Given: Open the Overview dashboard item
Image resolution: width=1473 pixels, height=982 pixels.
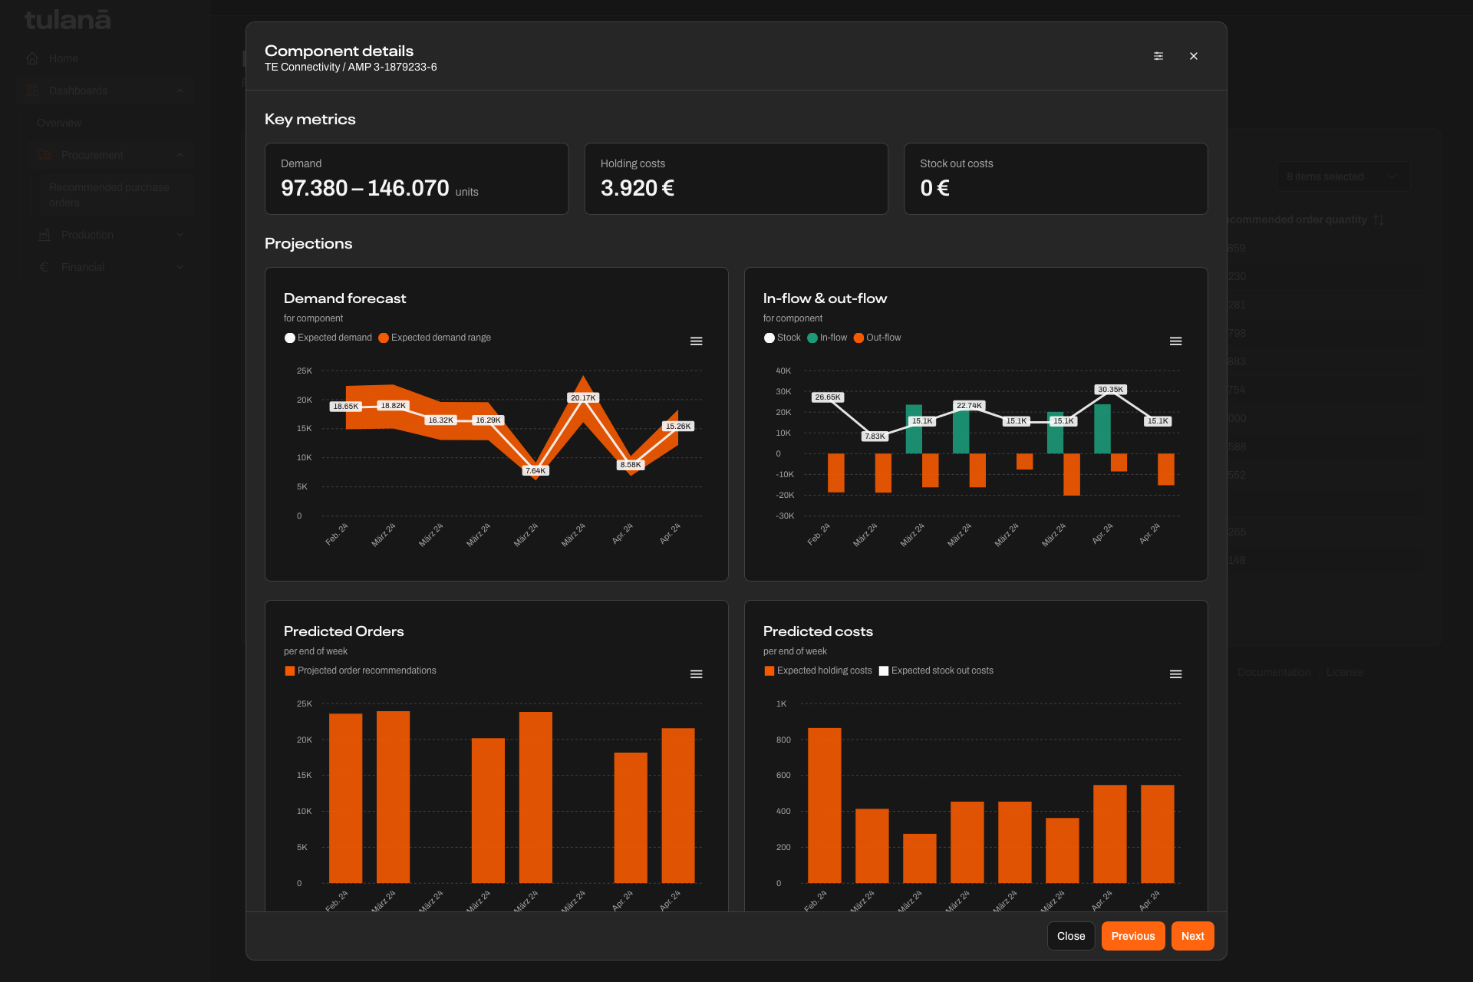Looking at the screenshot, I should pyautogui.click(x=59, y=123).
